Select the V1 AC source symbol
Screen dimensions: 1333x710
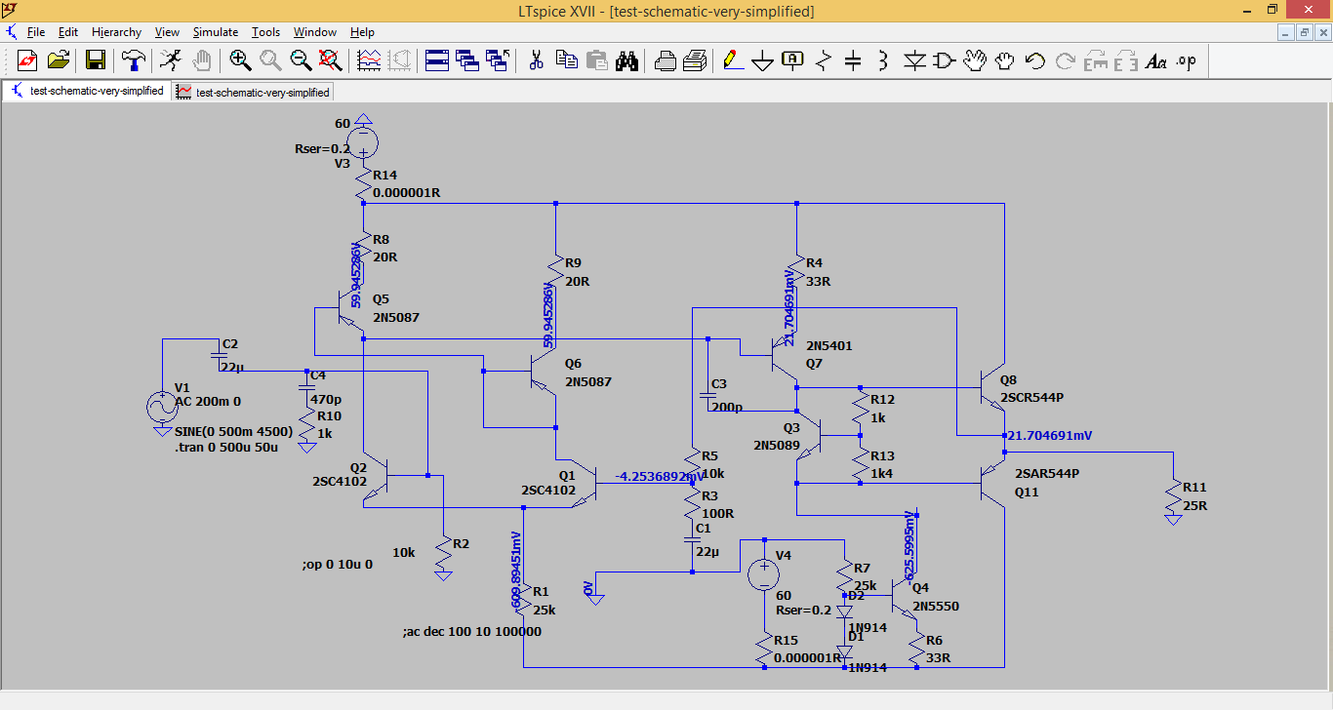point(161,407)
